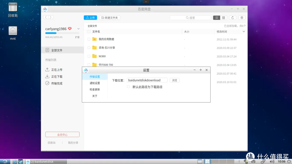Go forward with the right arrow

[51, 17]
